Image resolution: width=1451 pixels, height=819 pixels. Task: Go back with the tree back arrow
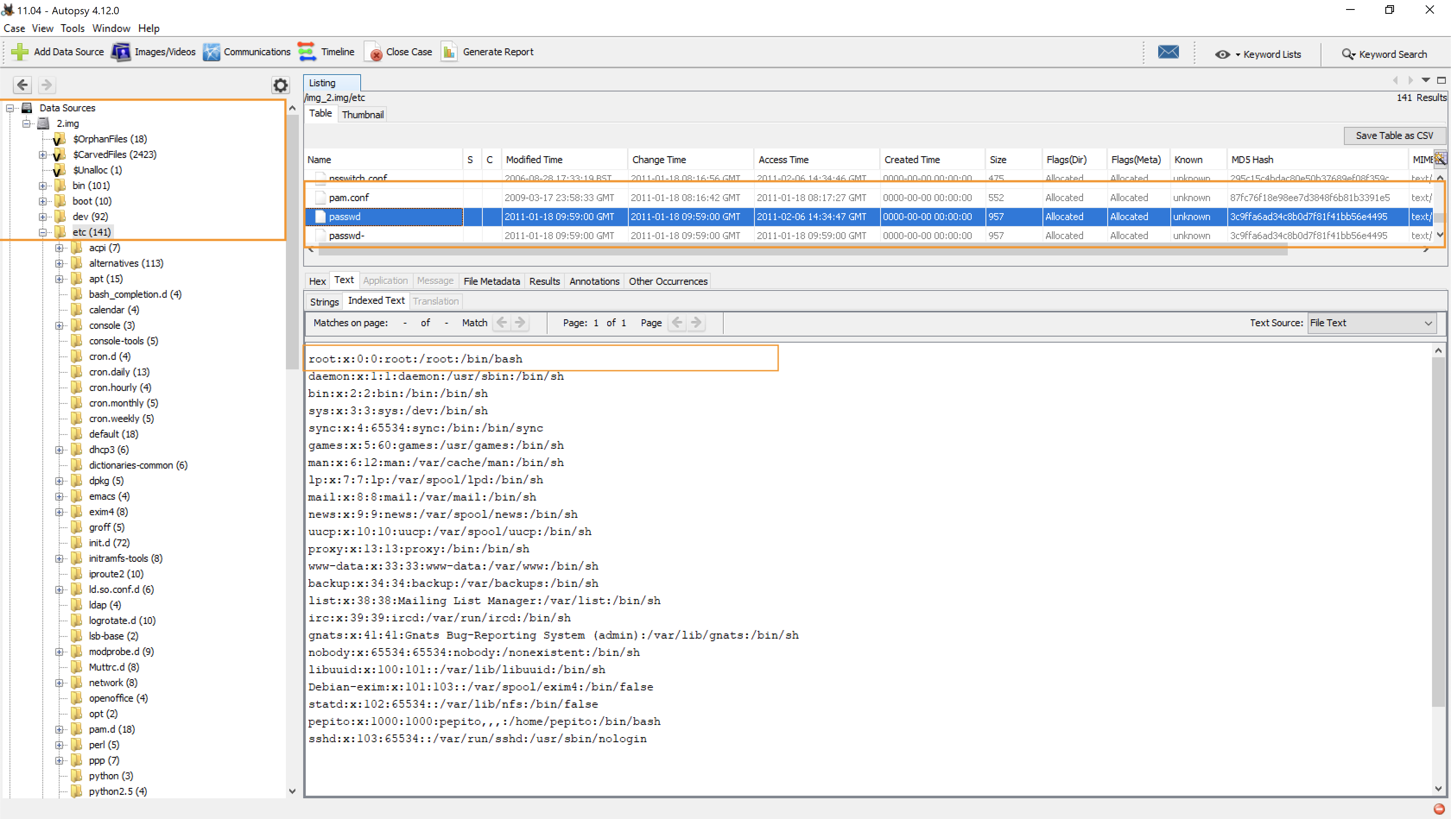point(22,85)
